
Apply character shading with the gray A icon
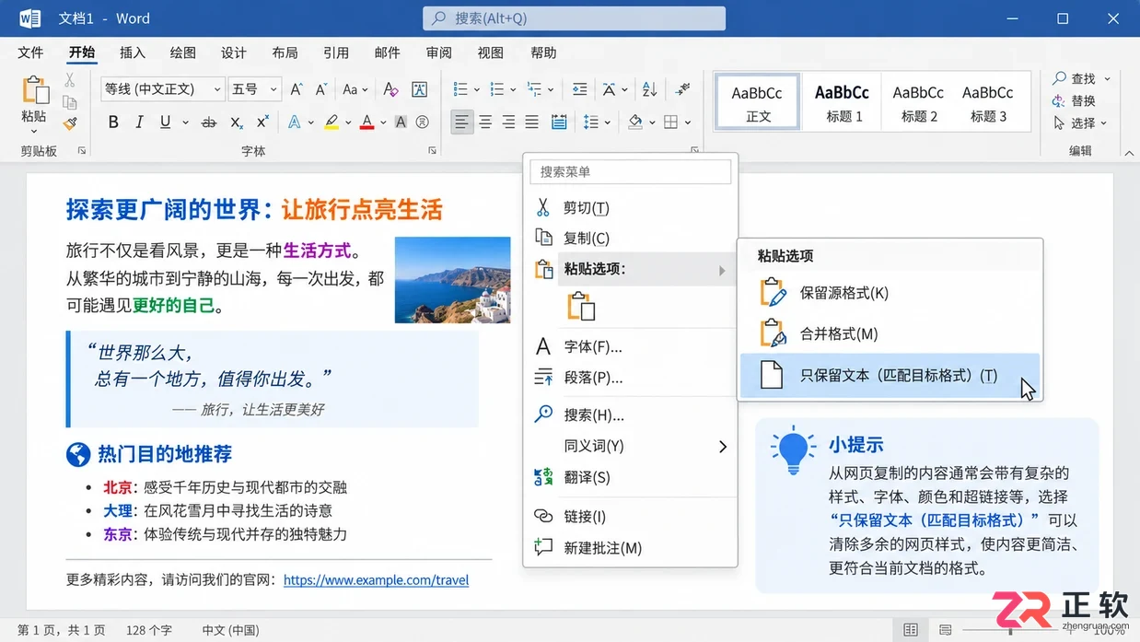(401, 122)
